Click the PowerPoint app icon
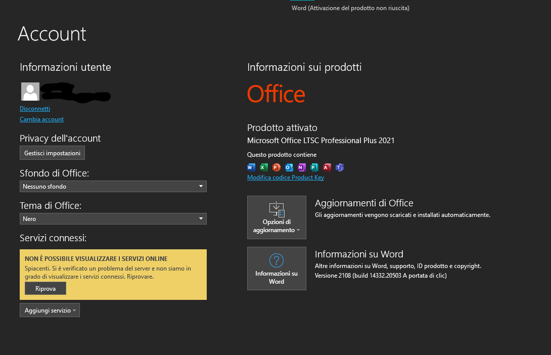The image size is (551, 355). (x=277, y=167)
